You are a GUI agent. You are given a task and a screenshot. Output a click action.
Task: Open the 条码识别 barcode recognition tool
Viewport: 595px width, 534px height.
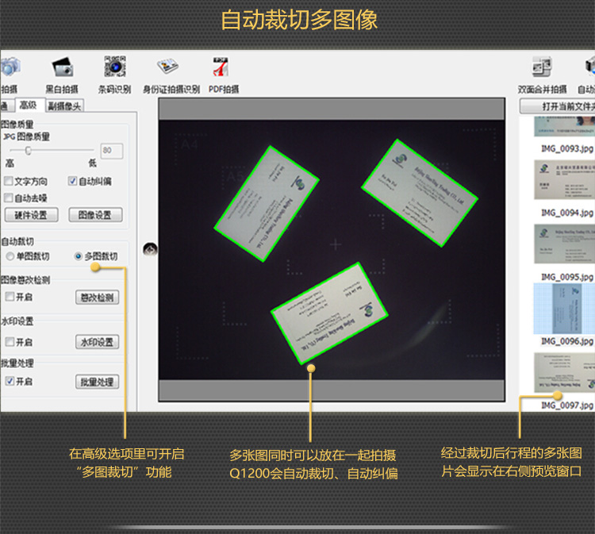114,67
